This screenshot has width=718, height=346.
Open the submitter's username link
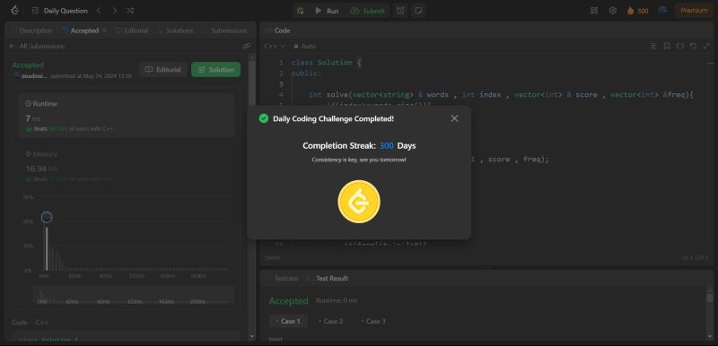pos(34,76)
